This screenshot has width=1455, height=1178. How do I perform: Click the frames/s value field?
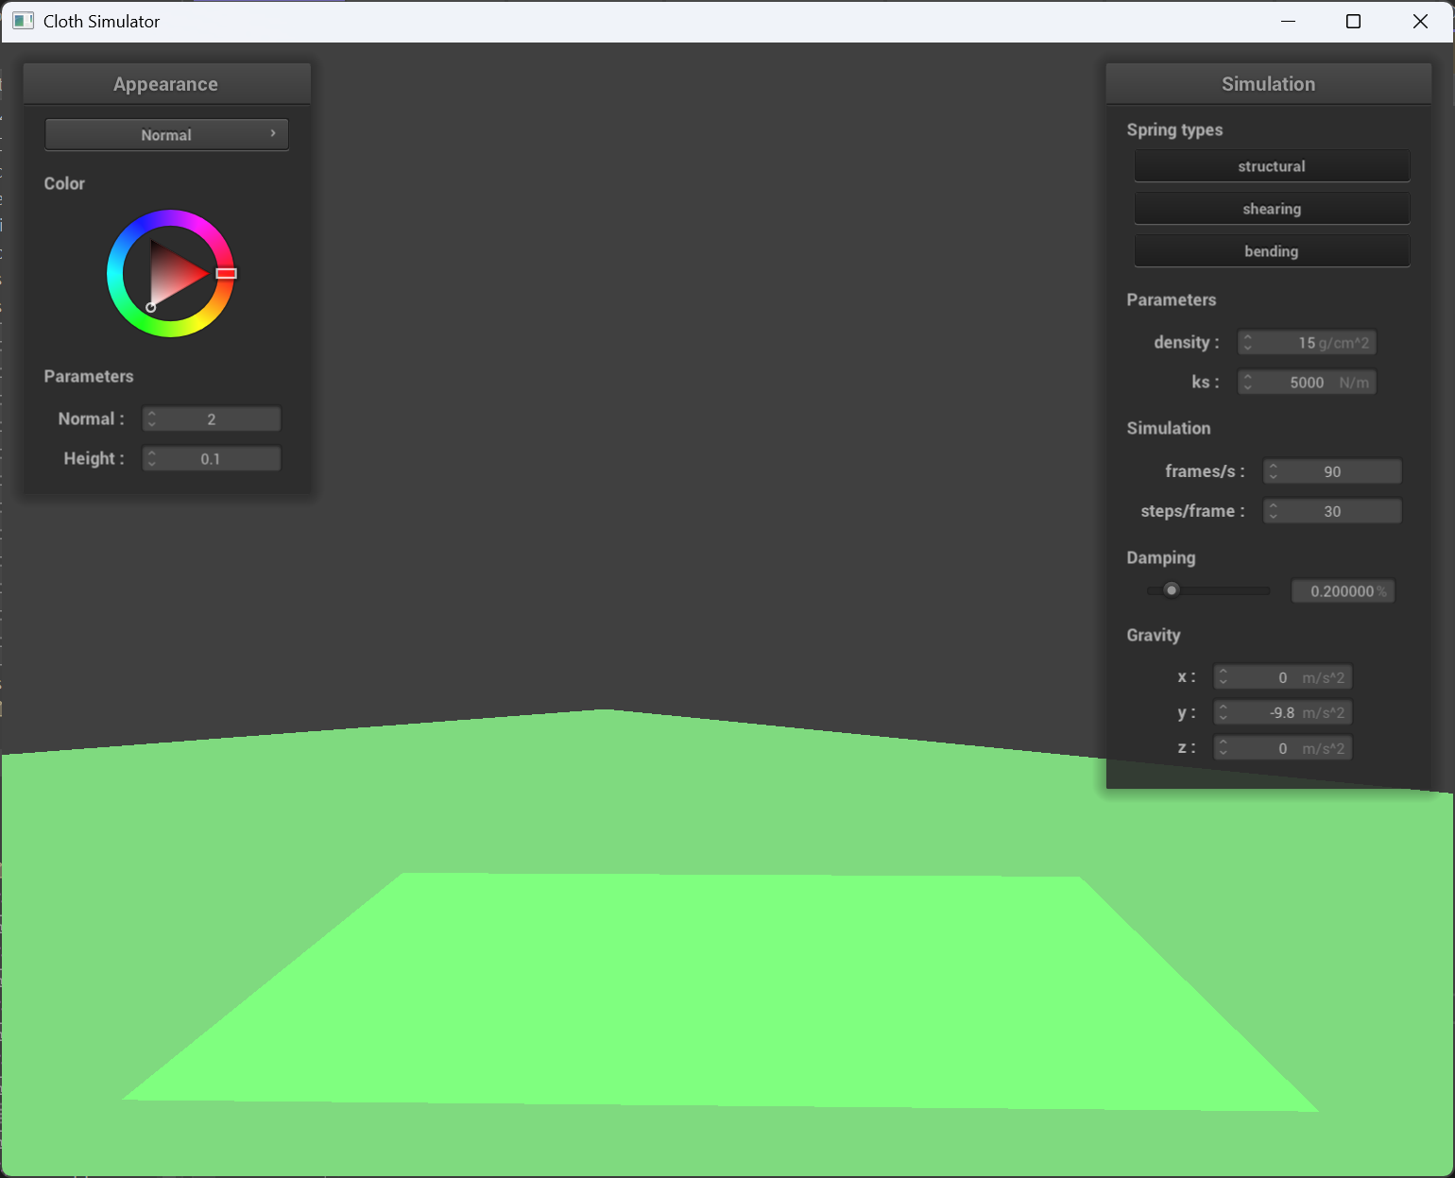[x=1332, y=471]
